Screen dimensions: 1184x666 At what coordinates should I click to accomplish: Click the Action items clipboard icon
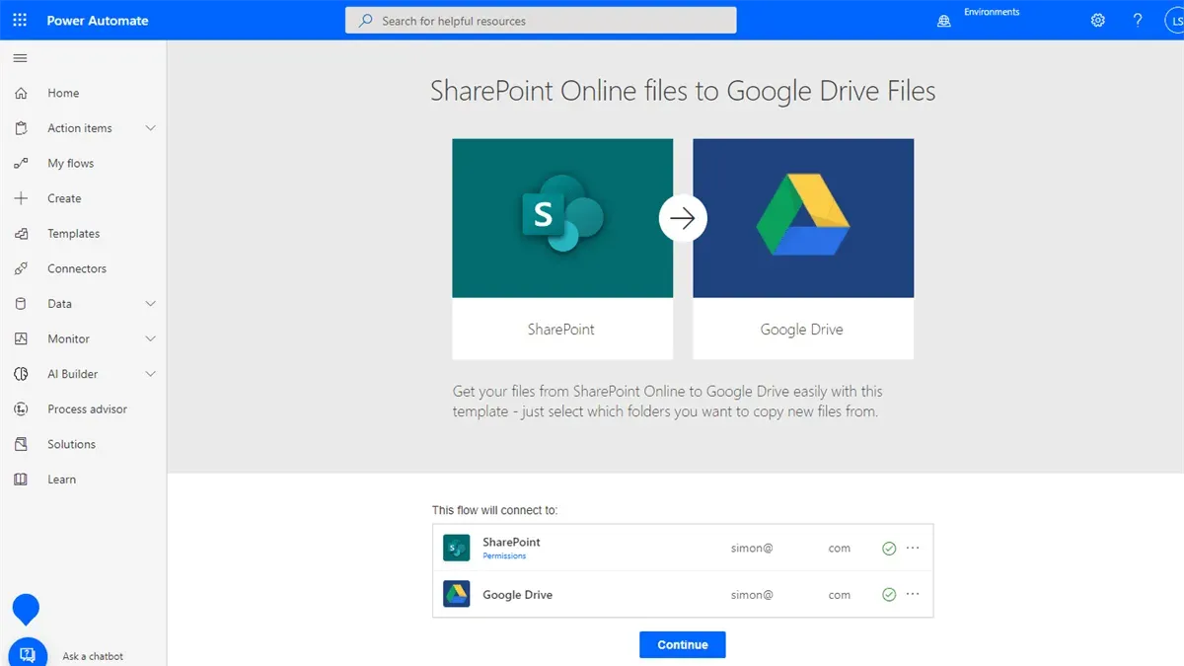[x=22, y=128]
